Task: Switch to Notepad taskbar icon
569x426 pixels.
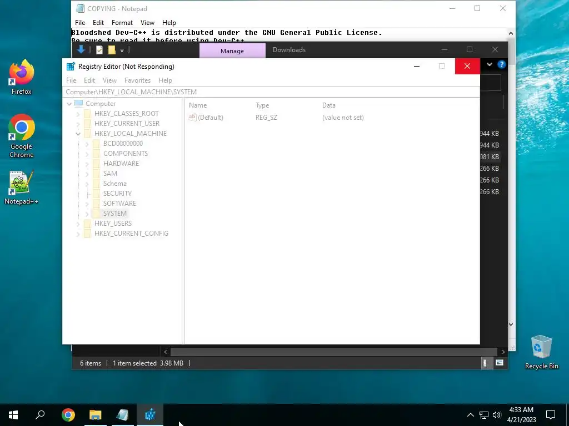Action: click(123, 415)
